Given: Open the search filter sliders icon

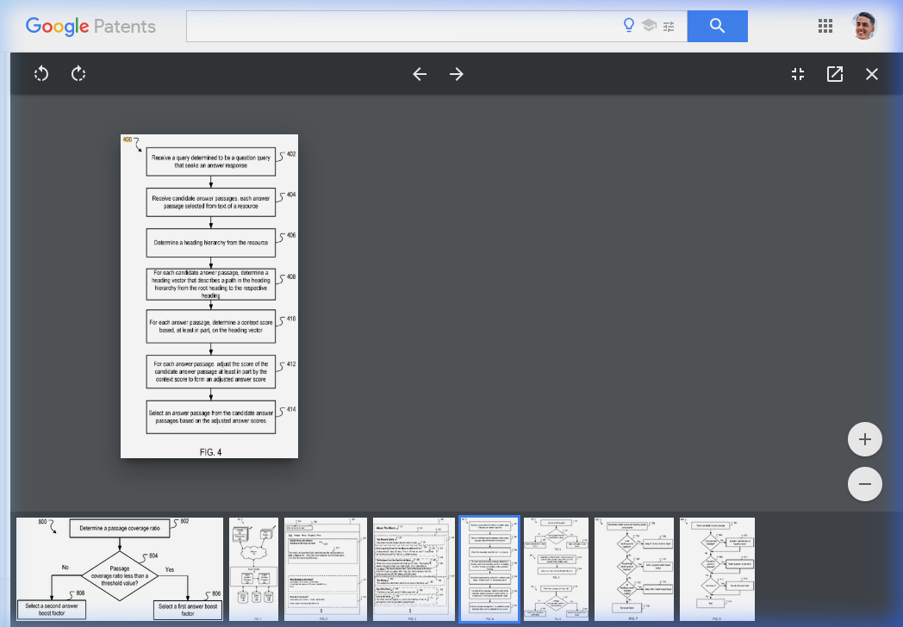Looking at the screenshot, I should pyautogui.click(x=669, y=26).
